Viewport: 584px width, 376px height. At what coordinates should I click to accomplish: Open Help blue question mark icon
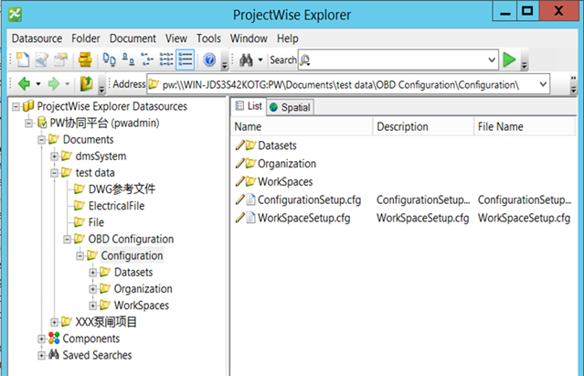[x=209, y=59]
